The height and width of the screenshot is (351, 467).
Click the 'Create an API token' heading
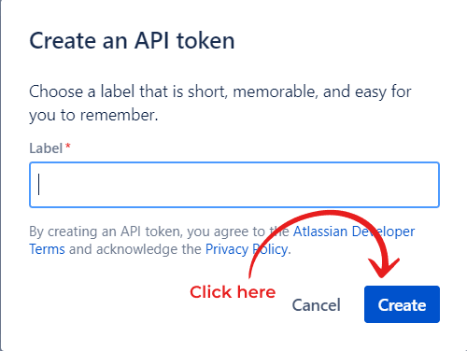tap(132, 41)
